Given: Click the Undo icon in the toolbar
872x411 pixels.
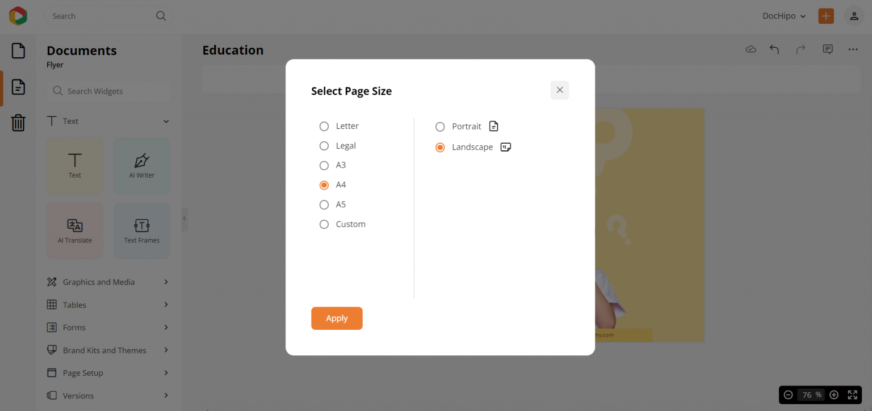Looking at the screenshot, I should [774, 49].
